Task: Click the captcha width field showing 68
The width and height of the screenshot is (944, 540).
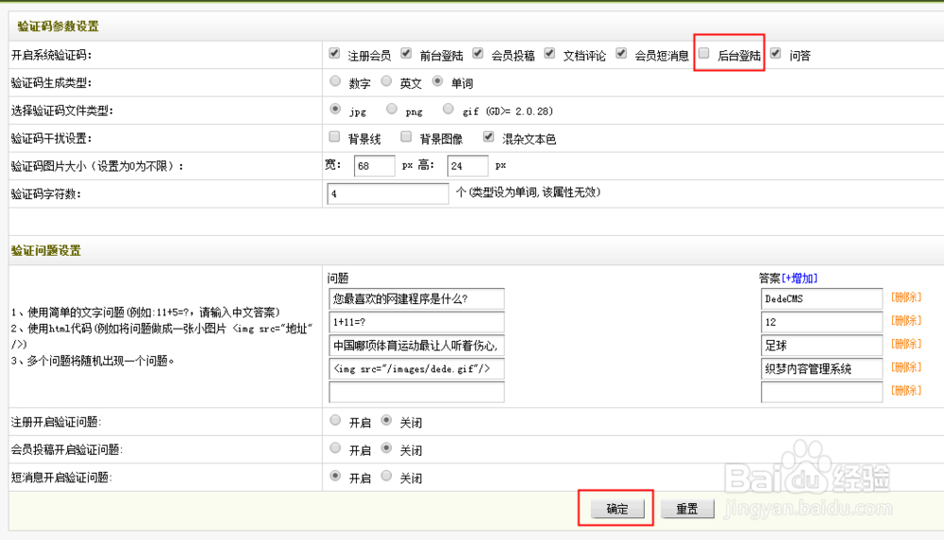Action: click(374, 165)
